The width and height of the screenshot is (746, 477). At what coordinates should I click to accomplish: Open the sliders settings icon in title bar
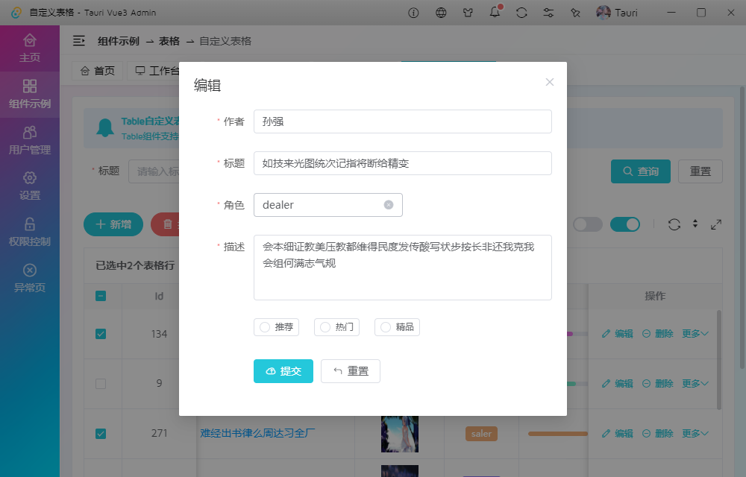point(548,13)
